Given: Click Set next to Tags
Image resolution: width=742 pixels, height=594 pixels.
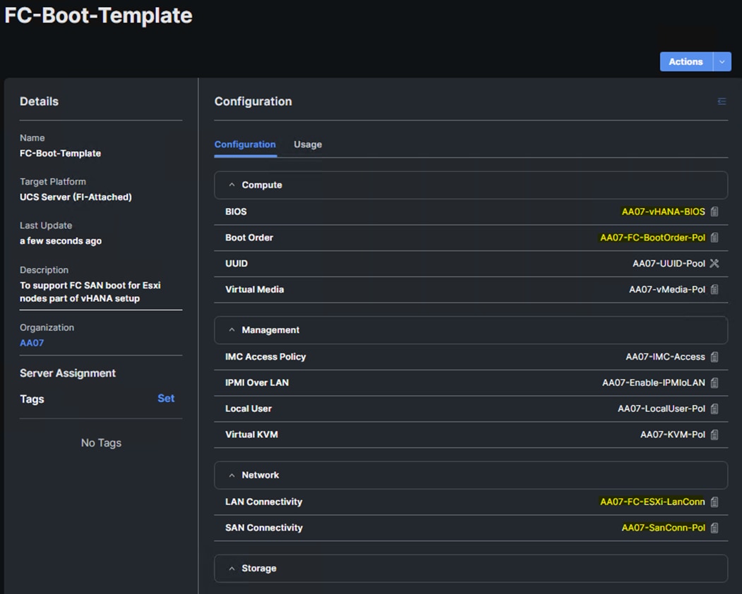Looking at the screenshot, I should click(x=166, y=398).
